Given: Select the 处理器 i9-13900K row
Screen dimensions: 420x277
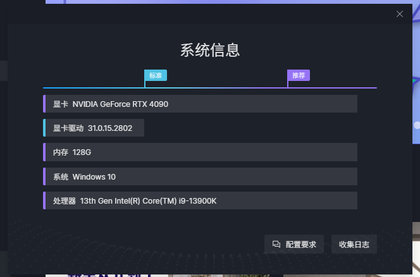Looking at the screenshot, I should coord(200,200).
